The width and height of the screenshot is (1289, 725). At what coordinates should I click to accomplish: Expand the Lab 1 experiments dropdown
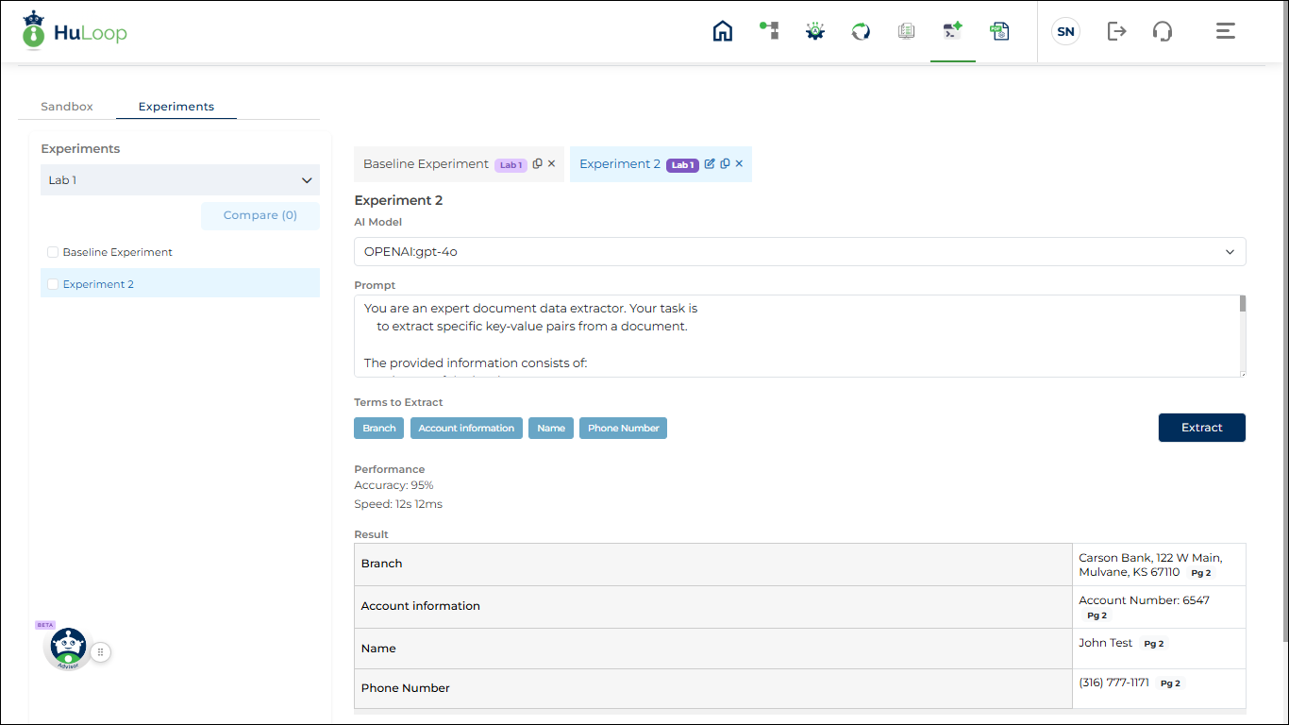pyautogui.click(x=179, y=180)
